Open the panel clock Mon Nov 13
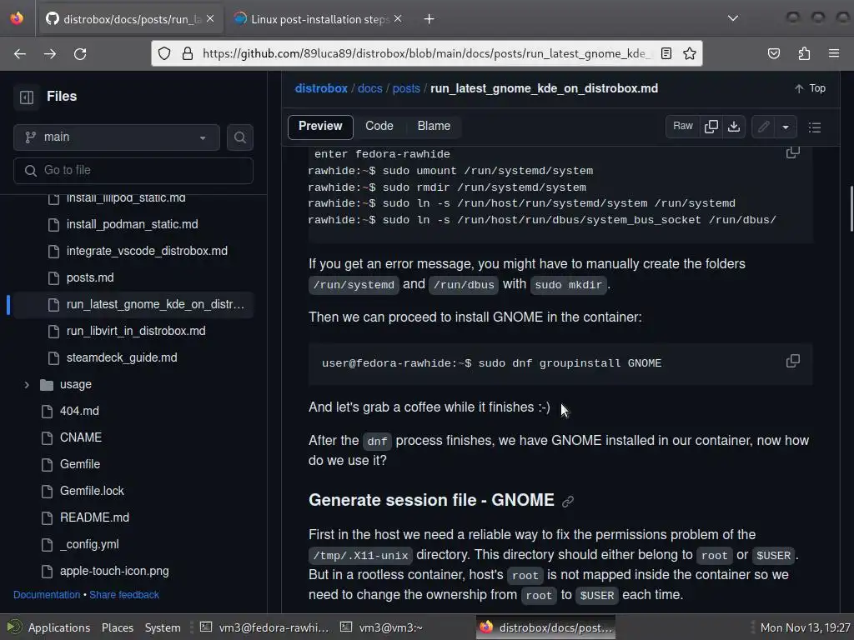Screen dimensions: 854x640 tap(805, 627)
